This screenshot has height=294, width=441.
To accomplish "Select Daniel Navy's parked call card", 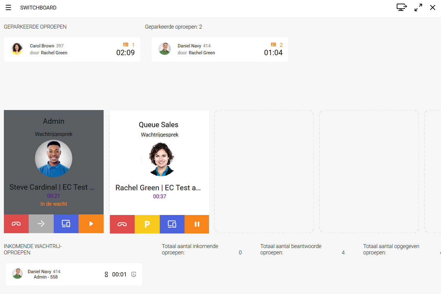I will coord(220,49).
